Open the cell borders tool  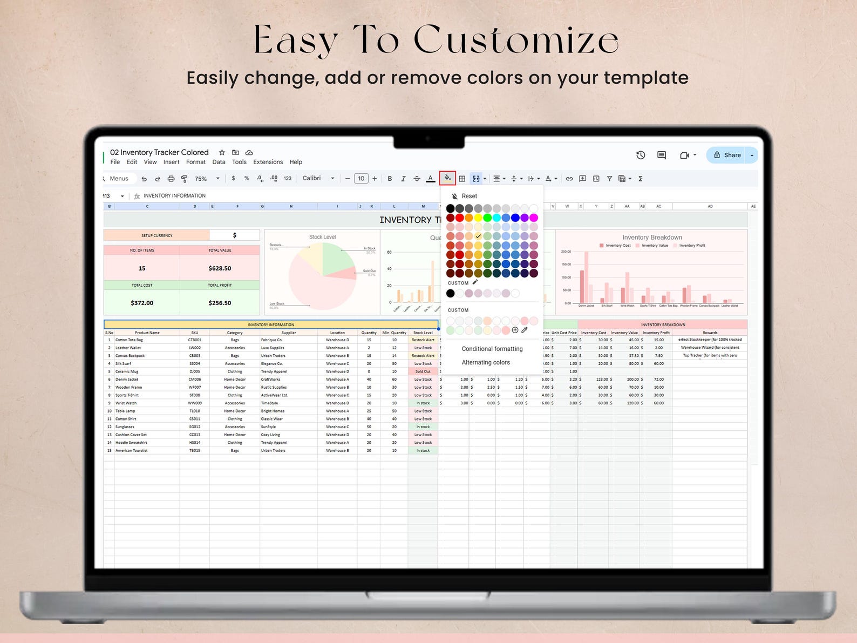pyautogui.click(x=462, y=179)
